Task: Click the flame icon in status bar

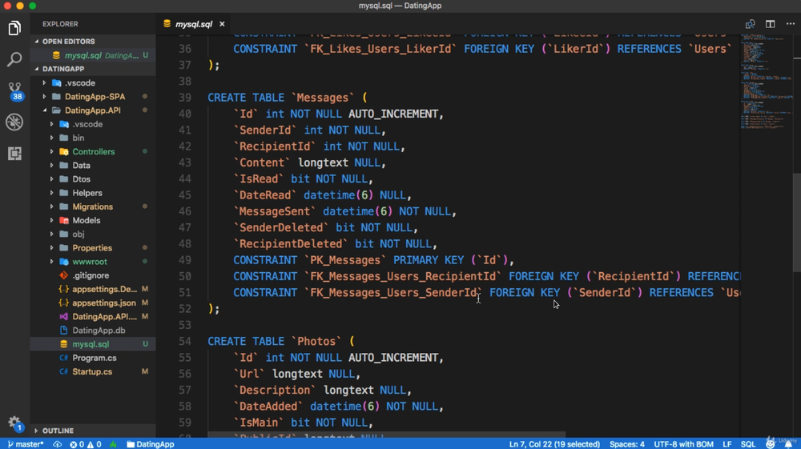Action: coord(113,444)
